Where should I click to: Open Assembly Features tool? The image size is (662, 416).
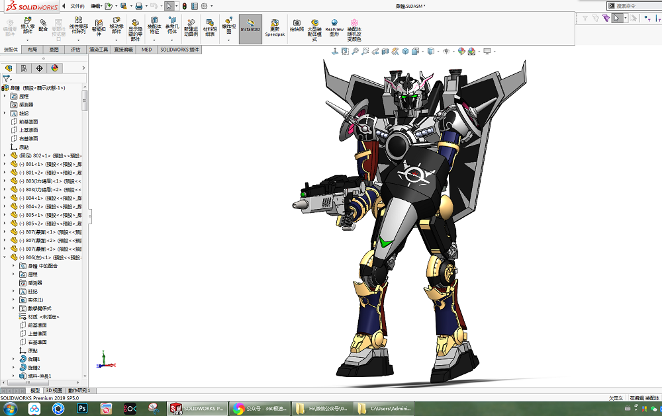154,26
